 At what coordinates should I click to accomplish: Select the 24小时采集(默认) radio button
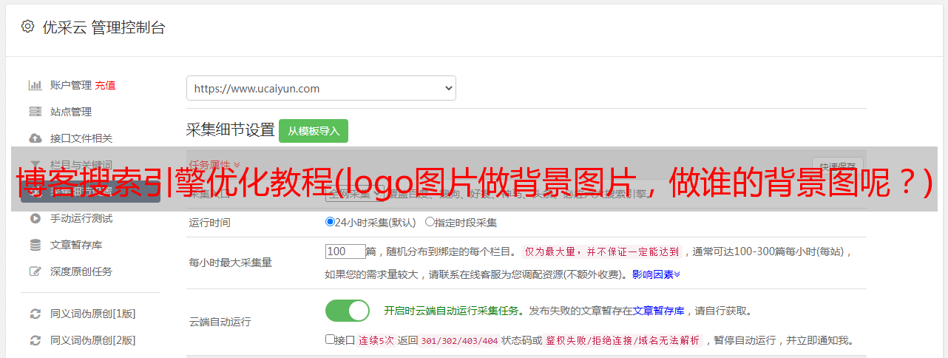[331, 222]
